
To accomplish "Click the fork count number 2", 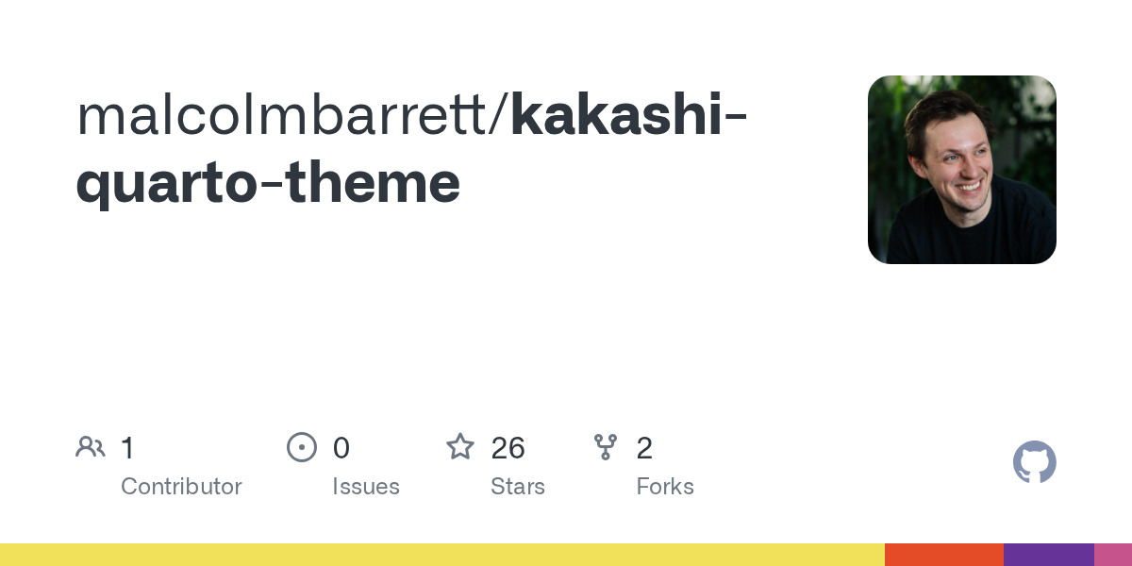I will [644, 448].
